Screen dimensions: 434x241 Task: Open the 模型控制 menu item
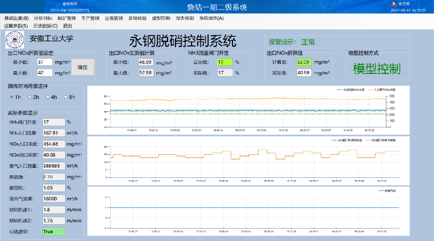point(161,18)
